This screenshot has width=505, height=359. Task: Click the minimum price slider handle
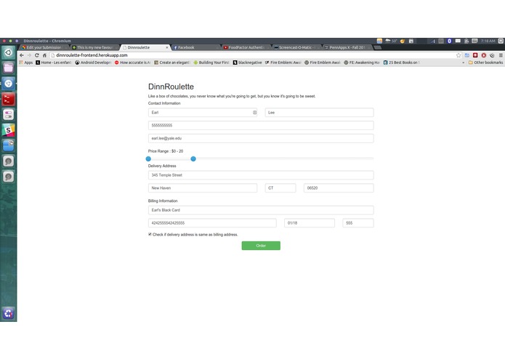(x=148, y=158)
